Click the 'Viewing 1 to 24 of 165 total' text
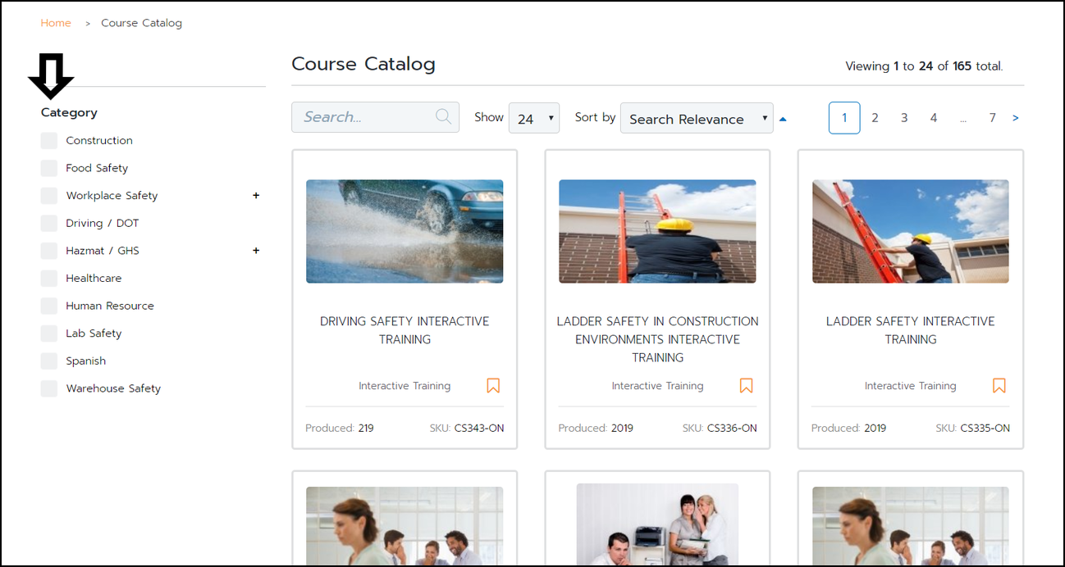Screen dimensions: 1065x567 tap(924, 66)
